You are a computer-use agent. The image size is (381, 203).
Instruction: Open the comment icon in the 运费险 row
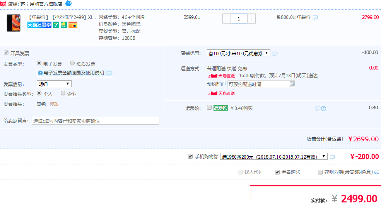click(x=318, y=109)
